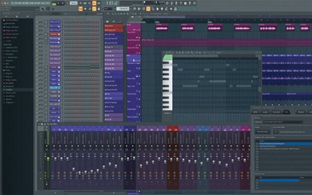312x195 pixels.
Task: Switch to General tab in settings window
Action: pyautogui.click(x=276, y=112)
